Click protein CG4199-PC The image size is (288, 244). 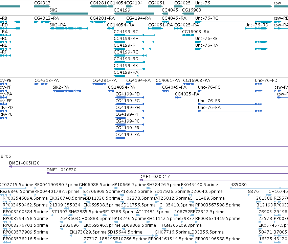[128, 121]
